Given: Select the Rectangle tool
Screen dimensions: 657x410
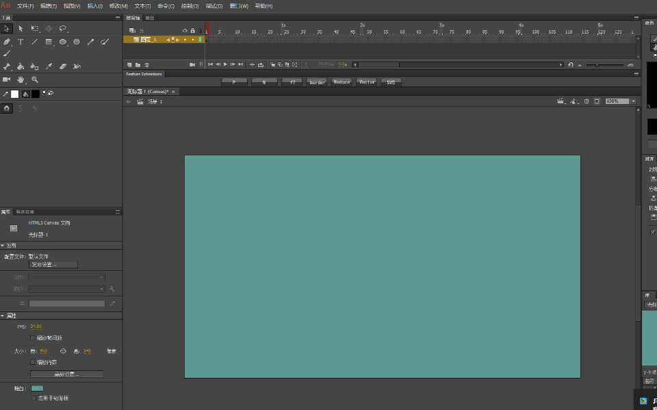Looking at the screenshot, I should (x=49, y=42).
